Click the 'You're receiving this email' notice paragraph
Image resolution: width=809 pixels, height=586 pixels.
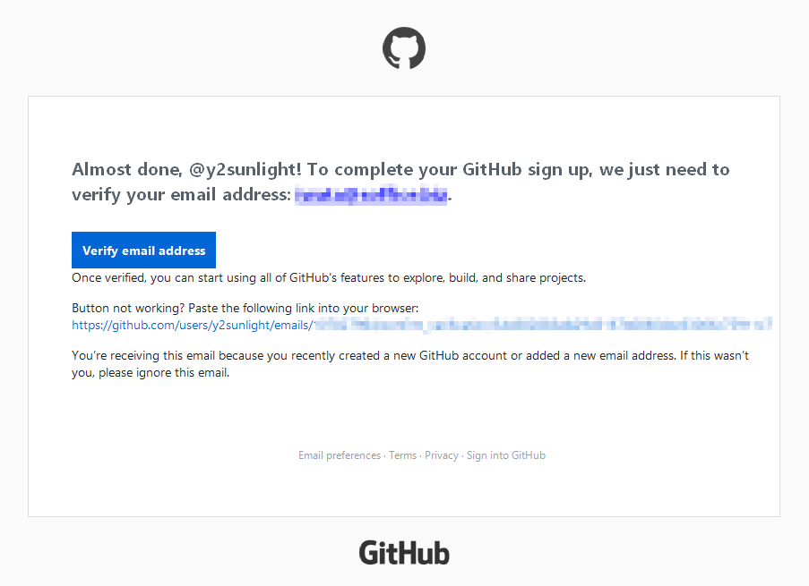[x=410, y=364]
